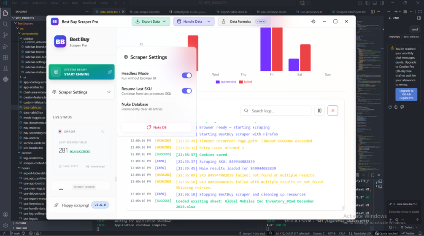Open Data Forensics button
This screenshot has height=236, width=424.
tap(244, 21)
